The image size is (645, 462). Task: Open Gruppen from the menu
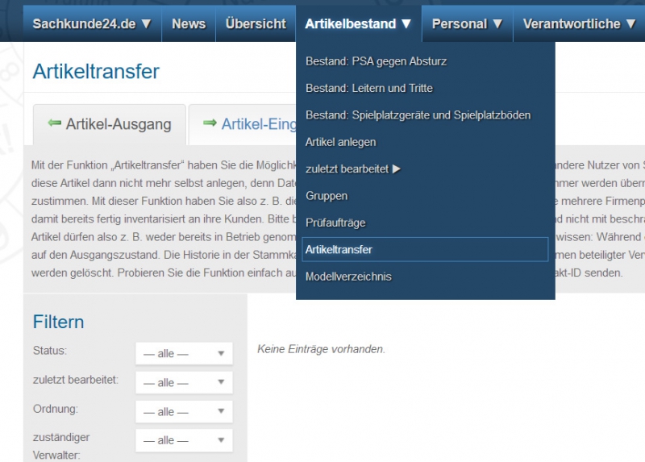point(327,196)
